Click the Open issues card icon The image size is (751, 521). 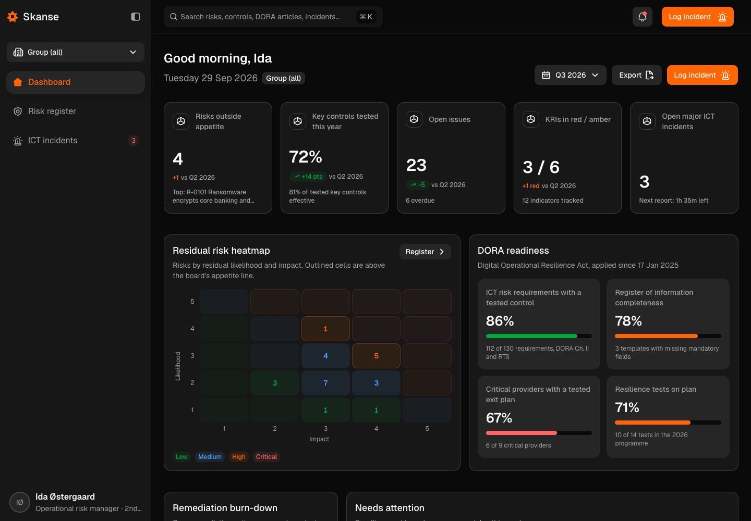point(414,119)
